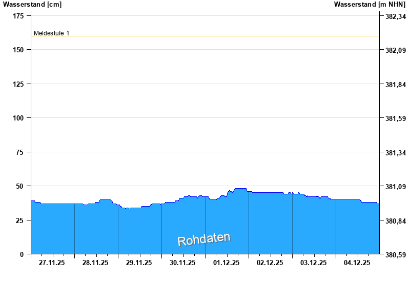Select the yellow Meldestufe 1 threshold line

coord(205,36)
